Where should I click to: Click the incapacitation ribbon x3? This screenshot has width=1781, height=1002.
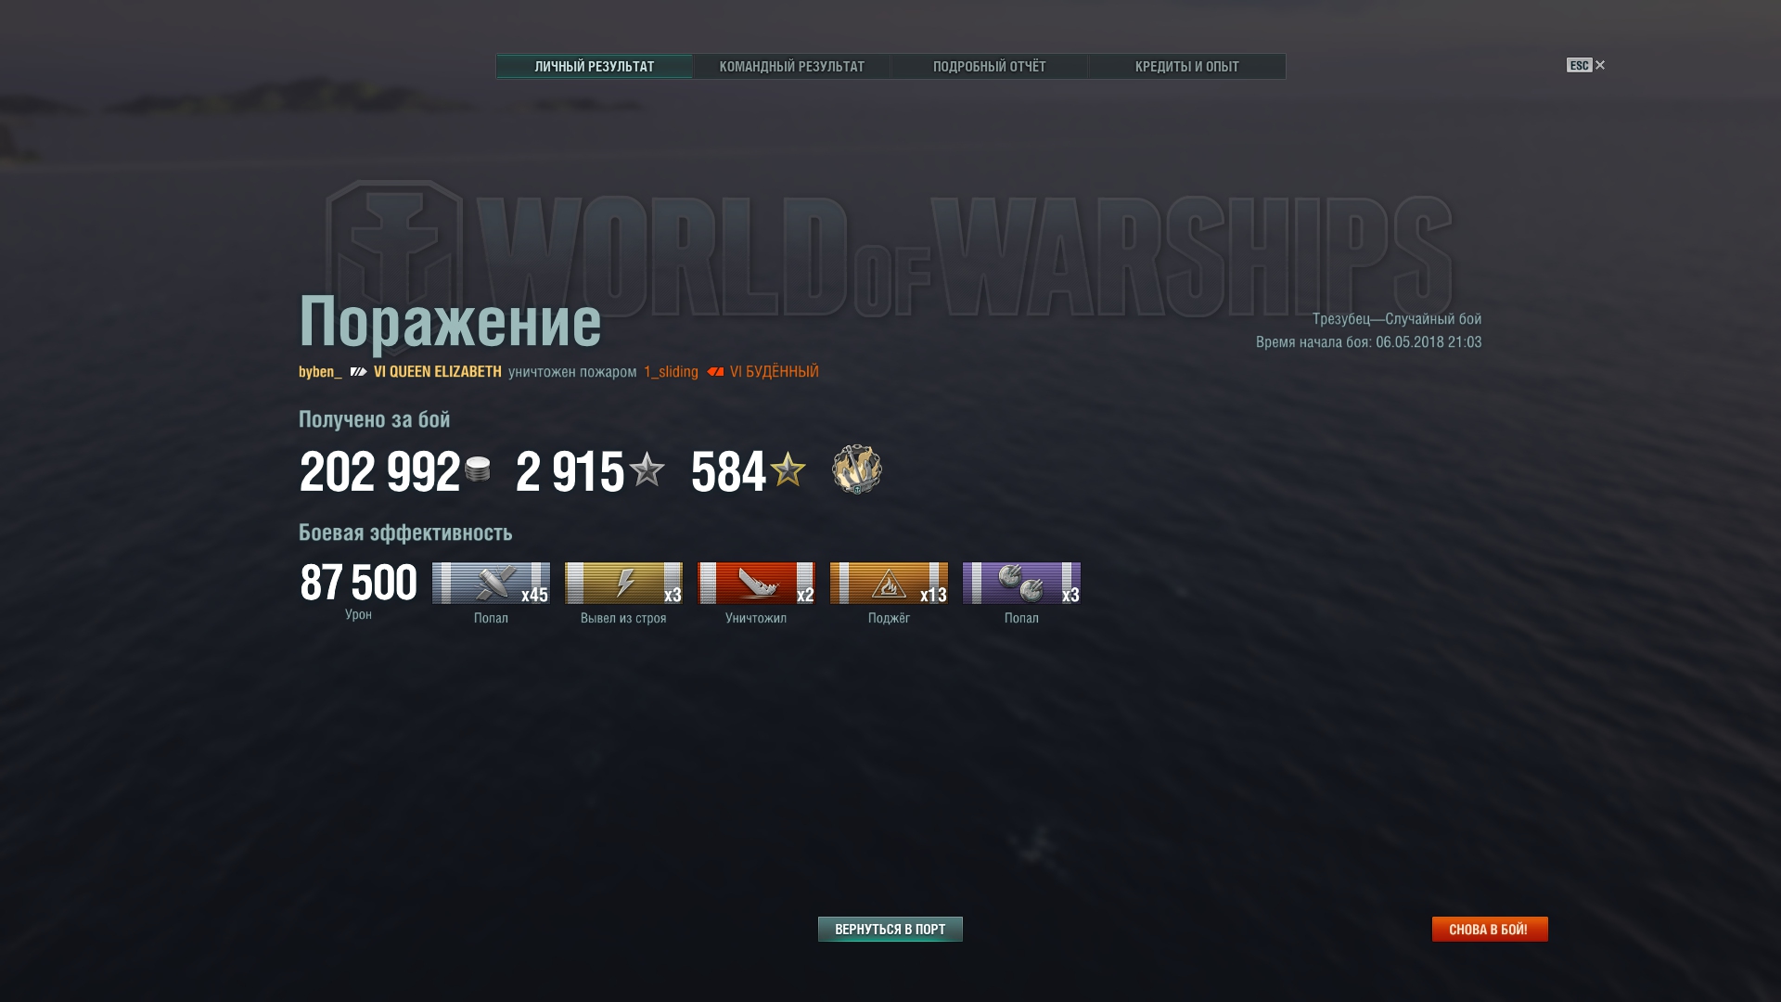point(623,583)
